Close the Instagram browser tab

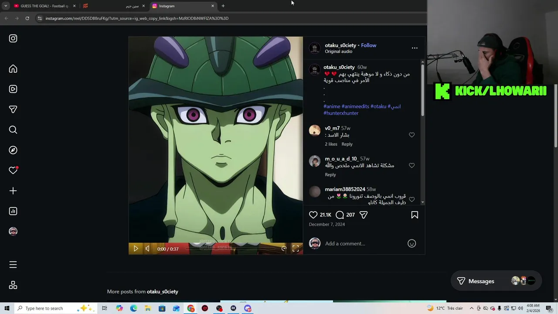(213, 6)
